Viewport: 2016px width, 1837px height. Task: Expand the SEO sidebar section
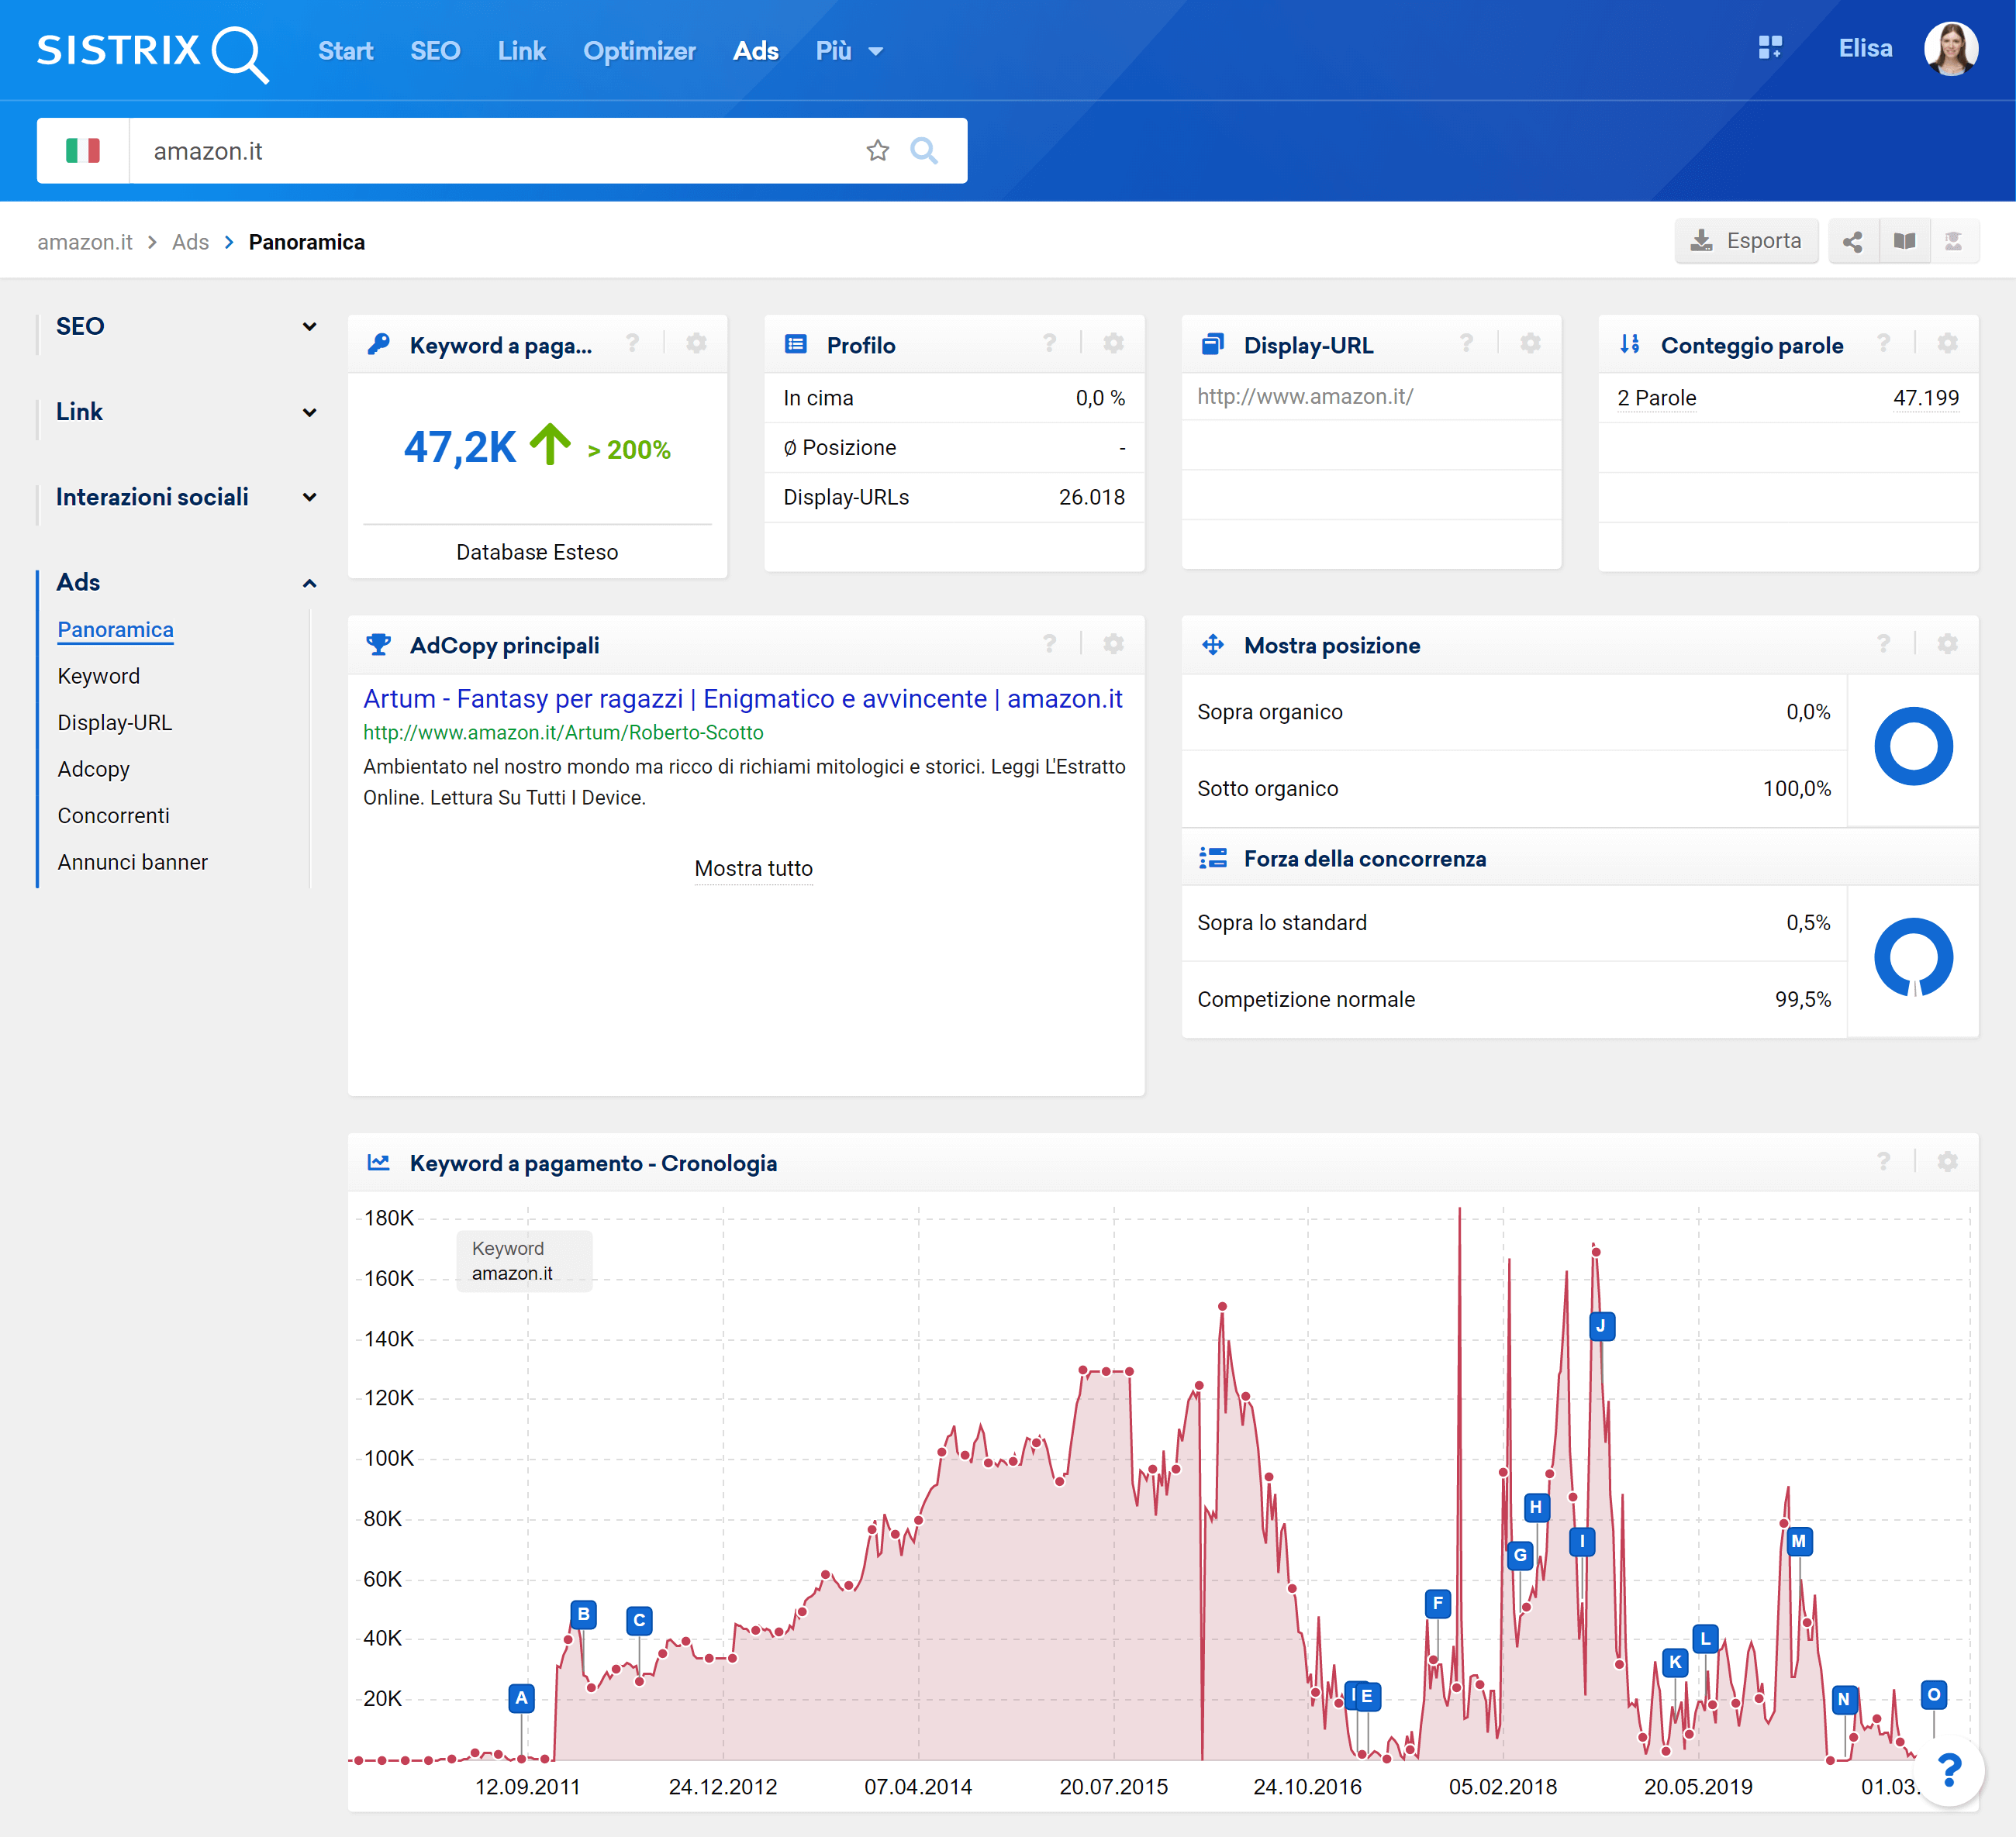[310, 327]
